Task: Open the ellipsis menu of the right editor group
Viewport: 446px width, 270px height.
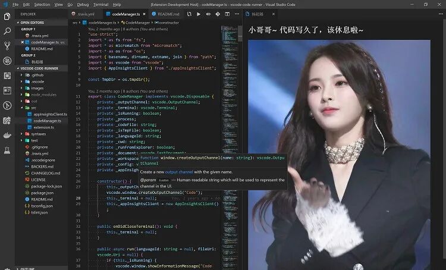Action: [441, 14]
